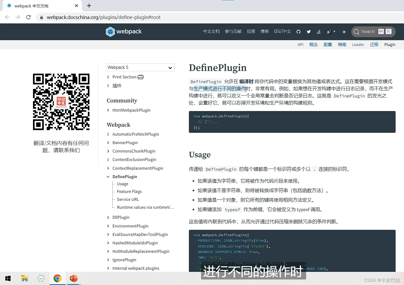Image resolution: width=404 pixels, height=285 pixels.
Task: Go forward using browser forward arrow
Action: [x=18, y=17]
